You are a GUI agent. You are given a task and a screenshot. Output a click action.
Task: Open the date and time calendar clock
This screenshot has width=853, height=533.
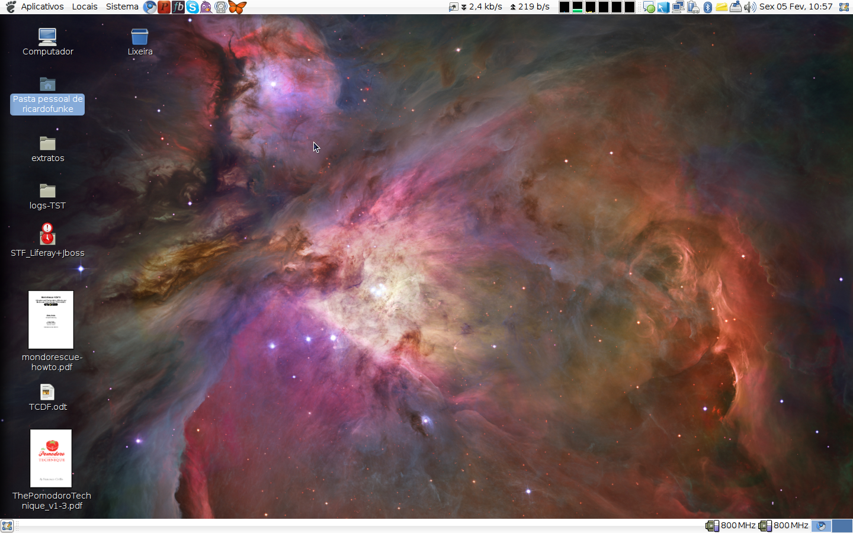click(796, 7)
